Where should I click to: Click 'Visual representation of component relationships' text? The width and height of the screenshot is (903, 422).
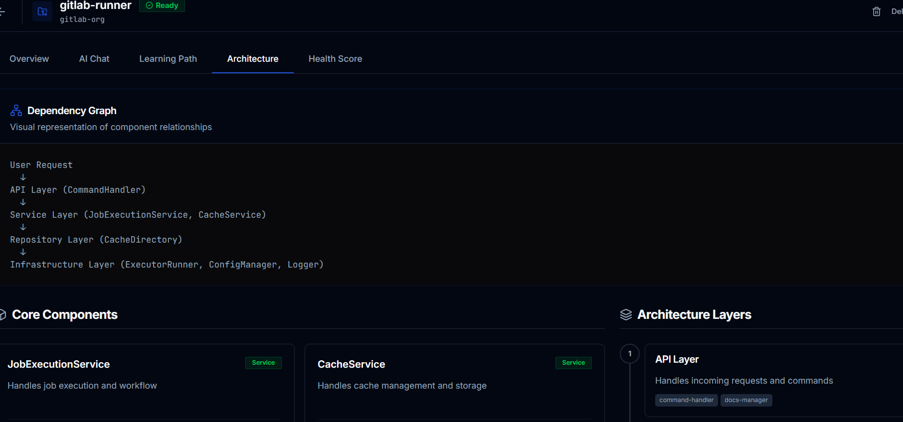click(x=111, y=127)
